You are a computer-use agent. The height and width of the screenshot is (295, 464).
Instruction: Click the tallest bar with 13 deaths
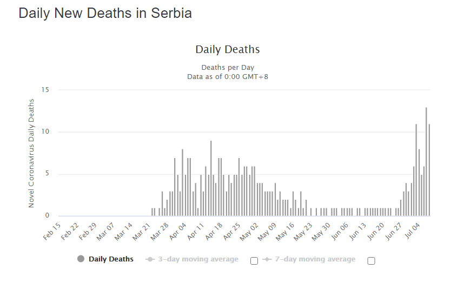tap(426, 162)
